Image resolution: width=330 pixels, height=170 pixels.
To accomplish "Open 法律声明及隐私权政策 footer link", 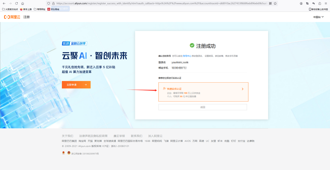I will point(93,136).
